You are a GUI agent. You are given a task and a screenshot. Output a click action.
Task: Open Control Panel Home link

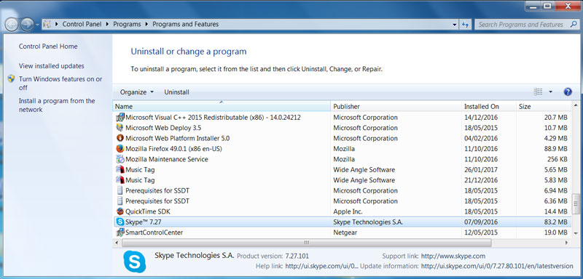coord(48,46)
